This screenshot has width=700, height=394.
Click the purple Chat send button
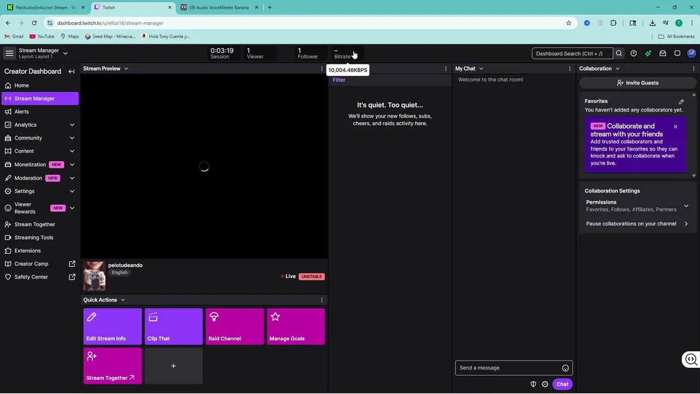pos(562,384)
